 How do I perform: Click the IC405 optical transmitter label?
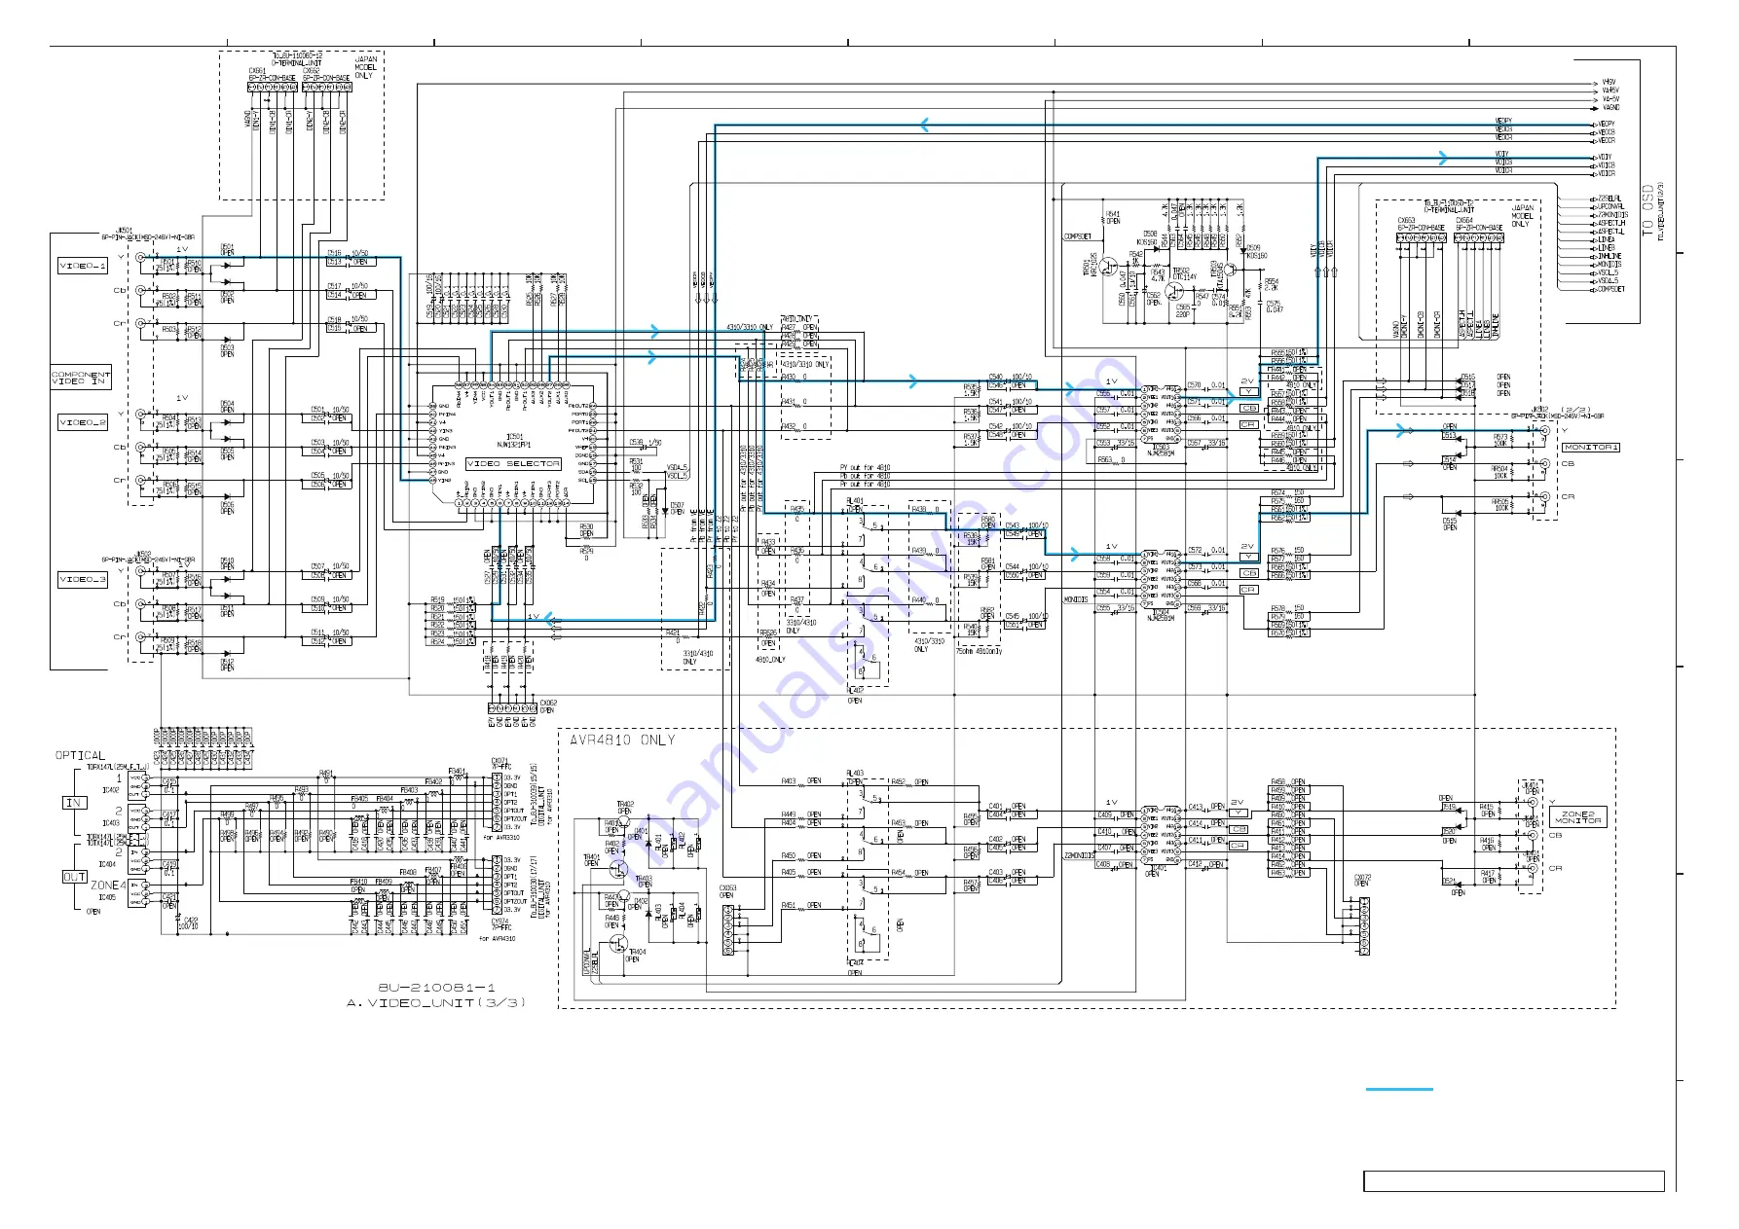click(107, 897)
